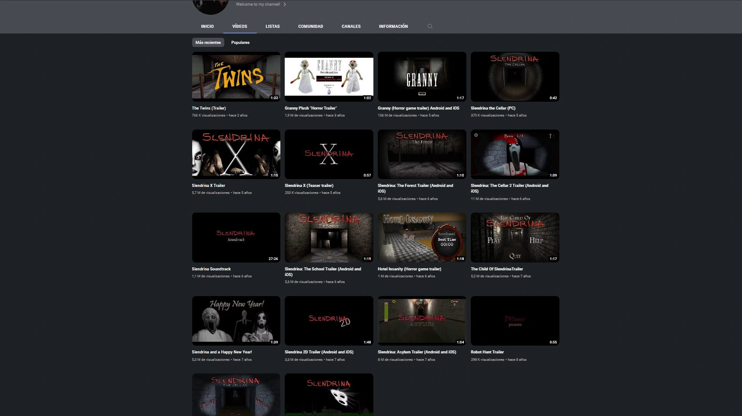This screenshot has width=742, height=416.
Task: Open the INFORMACIÓN tab
Action: [393, 26]
